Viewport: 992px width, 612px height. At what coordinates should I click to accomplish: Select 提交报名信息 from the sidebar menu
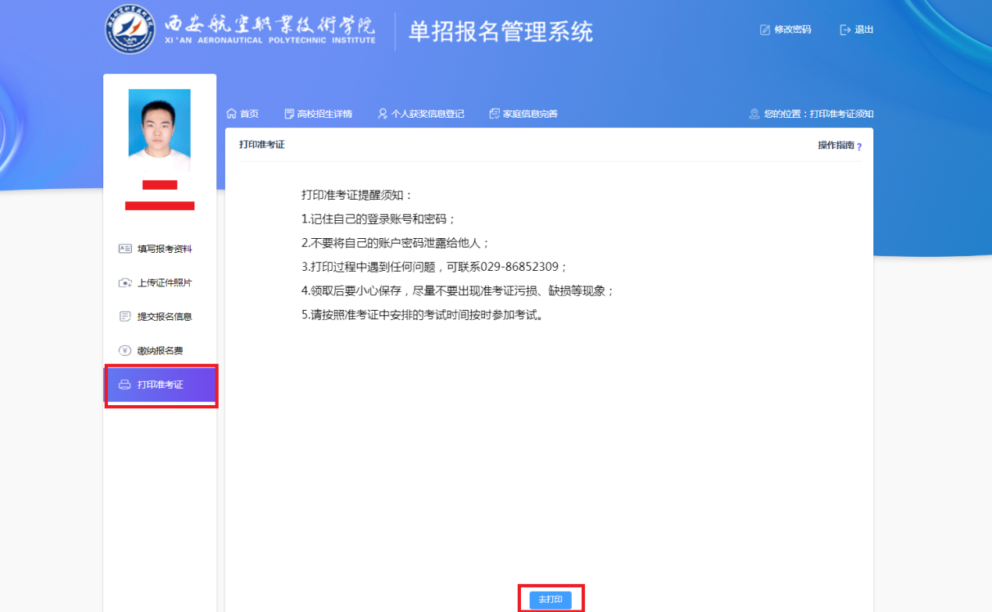(x=164, y=316)
